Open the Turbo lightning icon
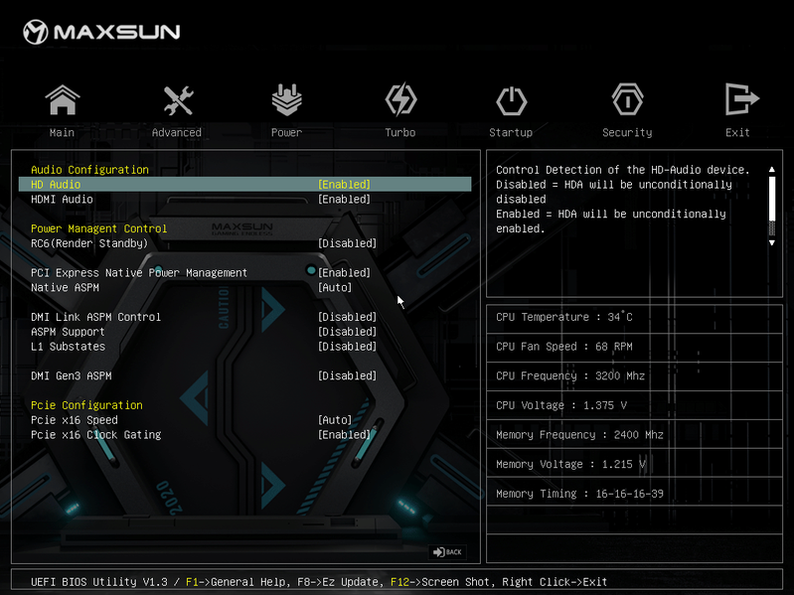Viewport: 794px width, 595px height. tap(400, 99)
